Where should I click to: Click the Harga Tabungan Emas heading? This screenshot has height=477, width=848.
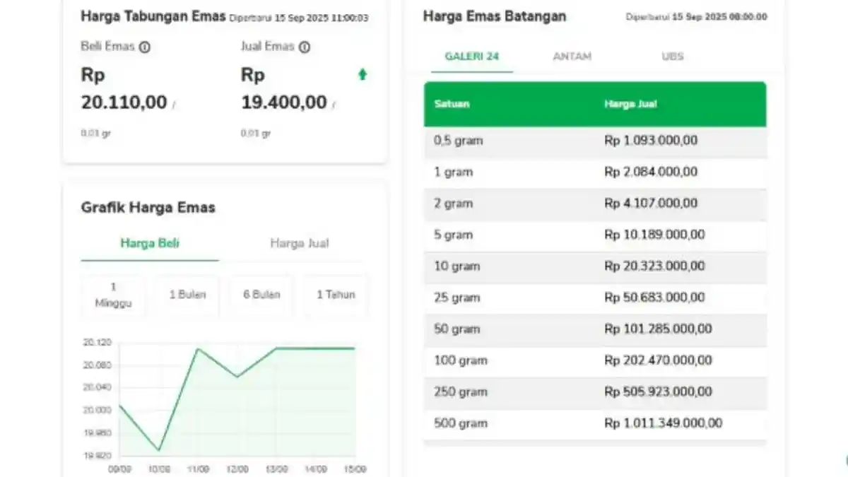click(x=153, y=16)
